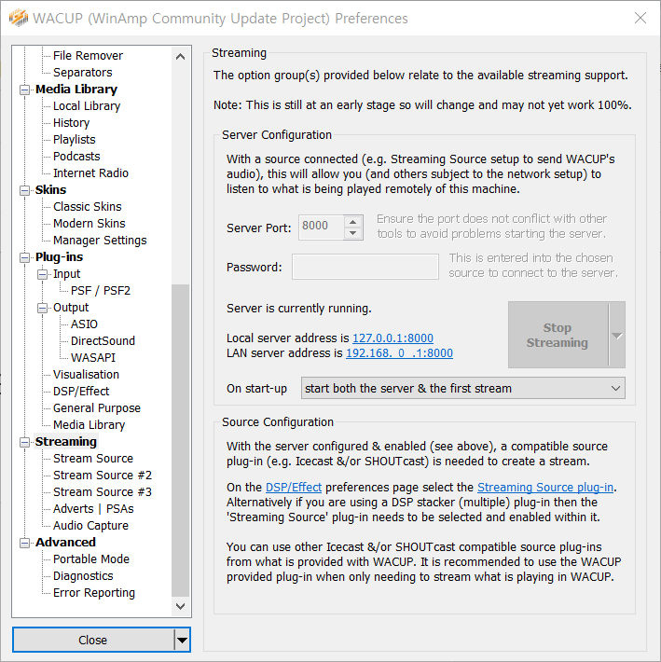Decrease the Server Port value
The width and height of the screenshot is (661, 662).
pyautogui.click(x=352, y=233)
